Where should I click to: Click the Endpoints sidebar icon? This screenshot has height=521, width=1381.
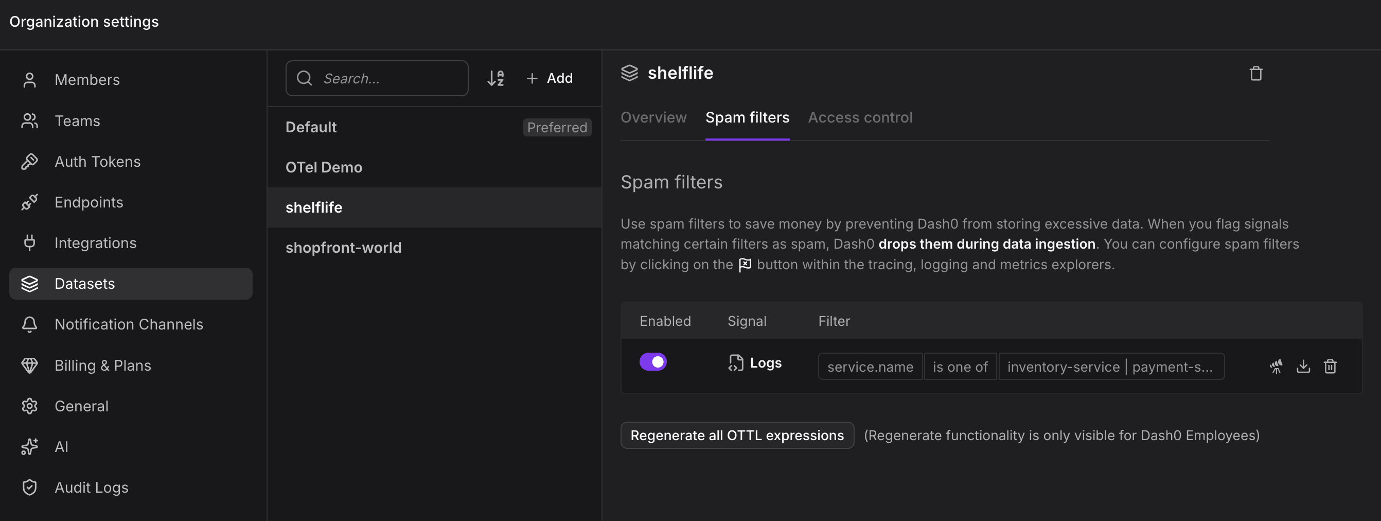click(x=29, y=202)
